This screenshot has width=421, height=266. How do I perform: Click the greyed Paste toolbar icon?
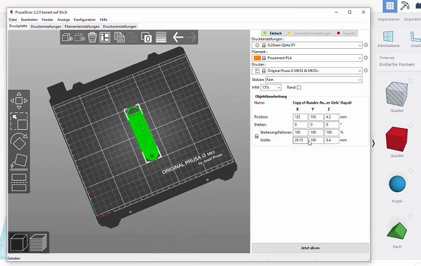[x=132, y=37]
